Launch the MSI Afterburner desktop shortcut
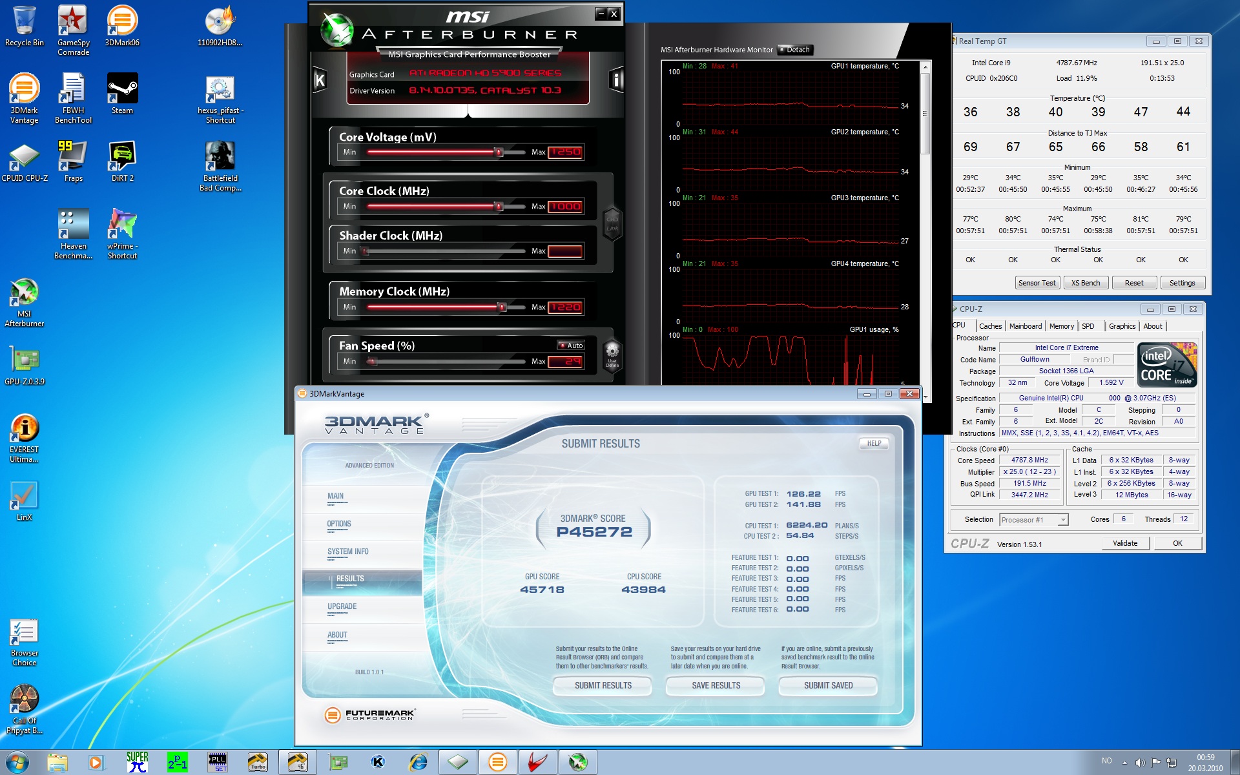The image size is (1240, 775). click(x=24, y=302)
